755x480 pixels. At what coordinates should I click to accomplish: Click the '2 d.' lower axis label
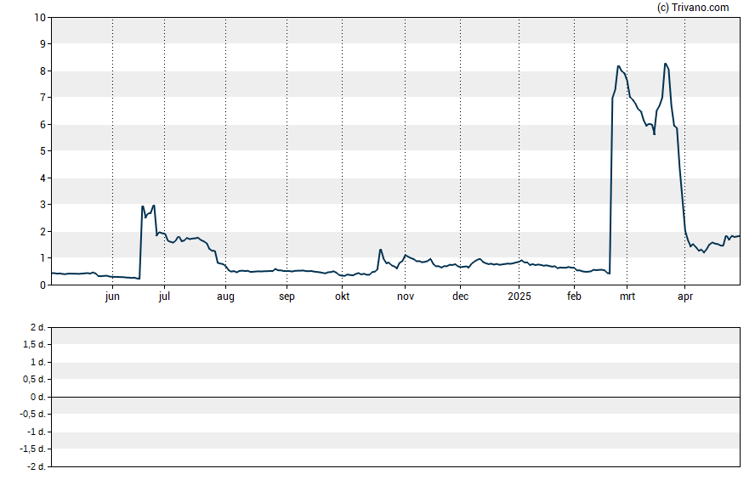[x=37, y=328]
